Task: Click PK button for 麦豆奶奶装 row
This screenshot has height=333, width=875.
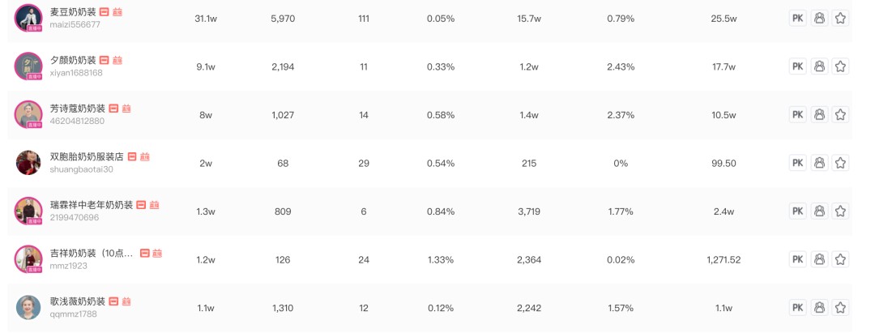Action: (x=797, y=19)
